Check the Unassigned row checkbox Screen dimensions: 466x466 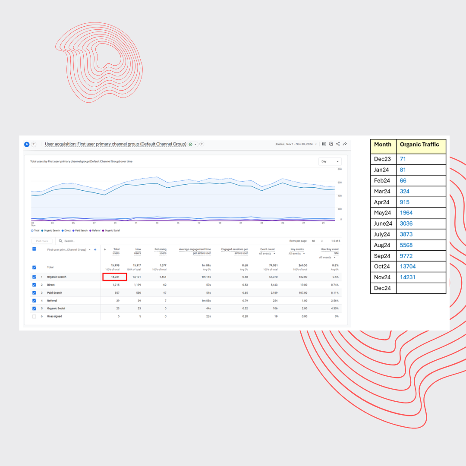pyautogui.click(x=34, y=316)
